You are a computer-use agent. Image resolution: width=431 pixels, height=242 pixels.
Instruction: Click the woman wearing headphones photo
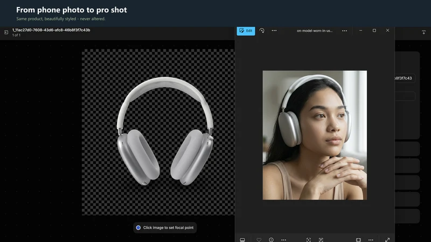click(315, 135)
